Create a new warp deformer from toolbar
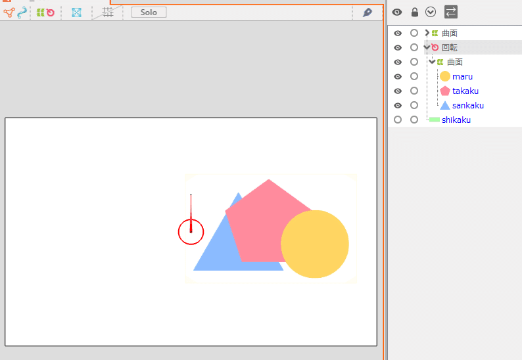The image size is (522, 360). click(40, 12)
